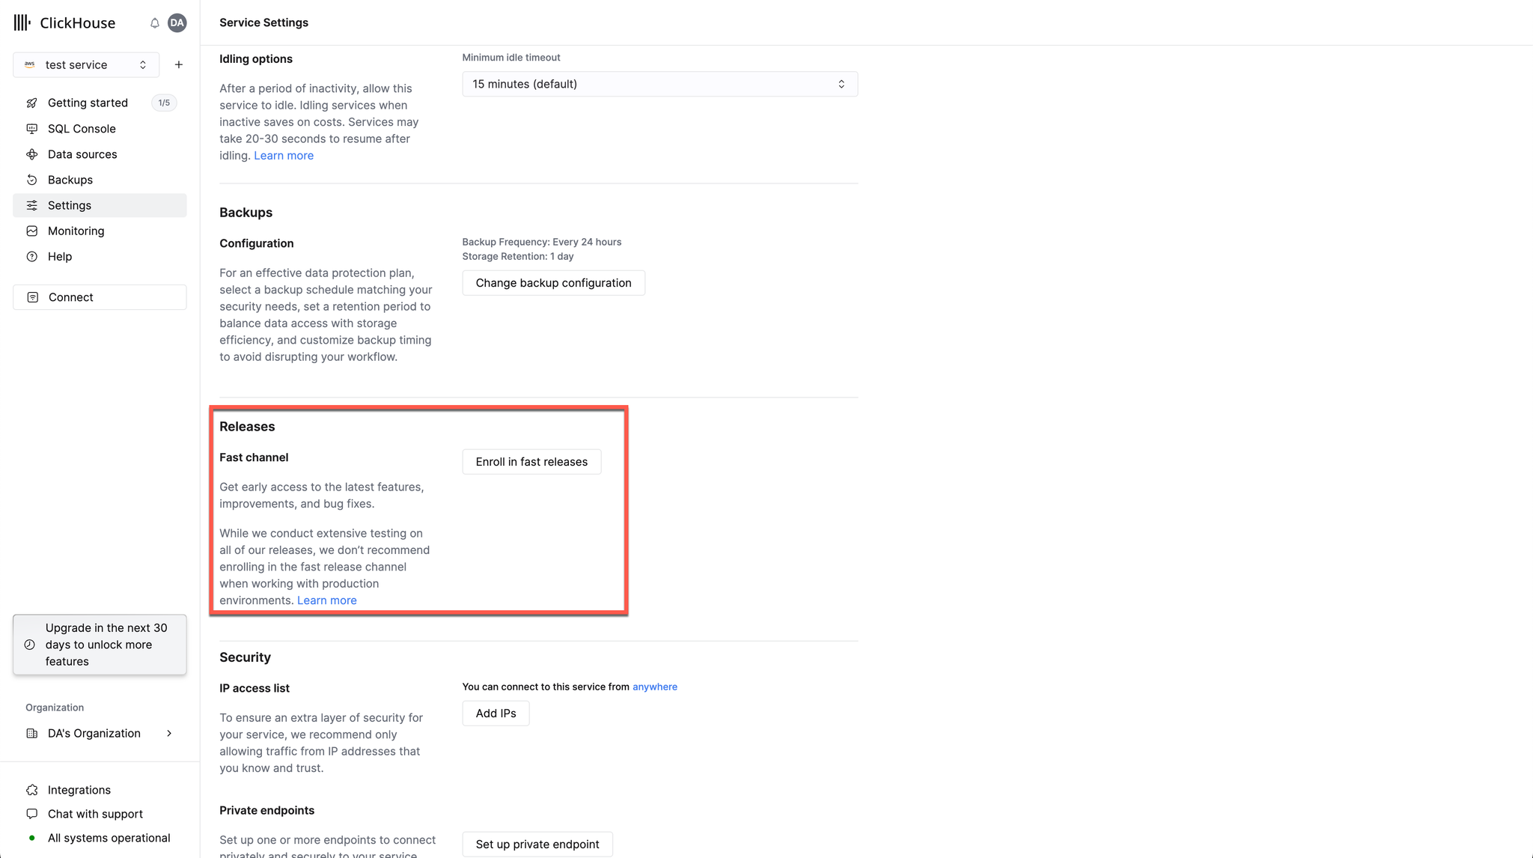Click Change backup configuration button
The height and width of the screenshot is (858, 1533).
(x=553, y=283)
